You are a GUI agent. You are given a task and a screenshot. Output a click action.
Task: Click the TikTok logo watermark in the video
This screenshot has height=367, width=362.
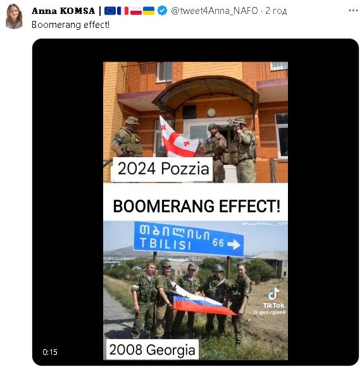(x=273, y=298)
